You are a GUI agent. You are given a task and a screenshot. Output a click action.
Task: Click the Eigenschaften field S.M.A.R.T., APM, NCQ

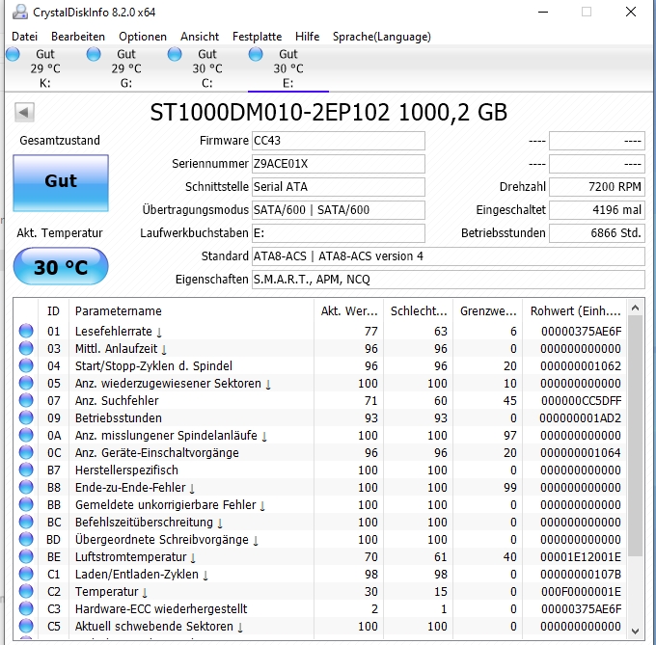(x=448, y=280)
